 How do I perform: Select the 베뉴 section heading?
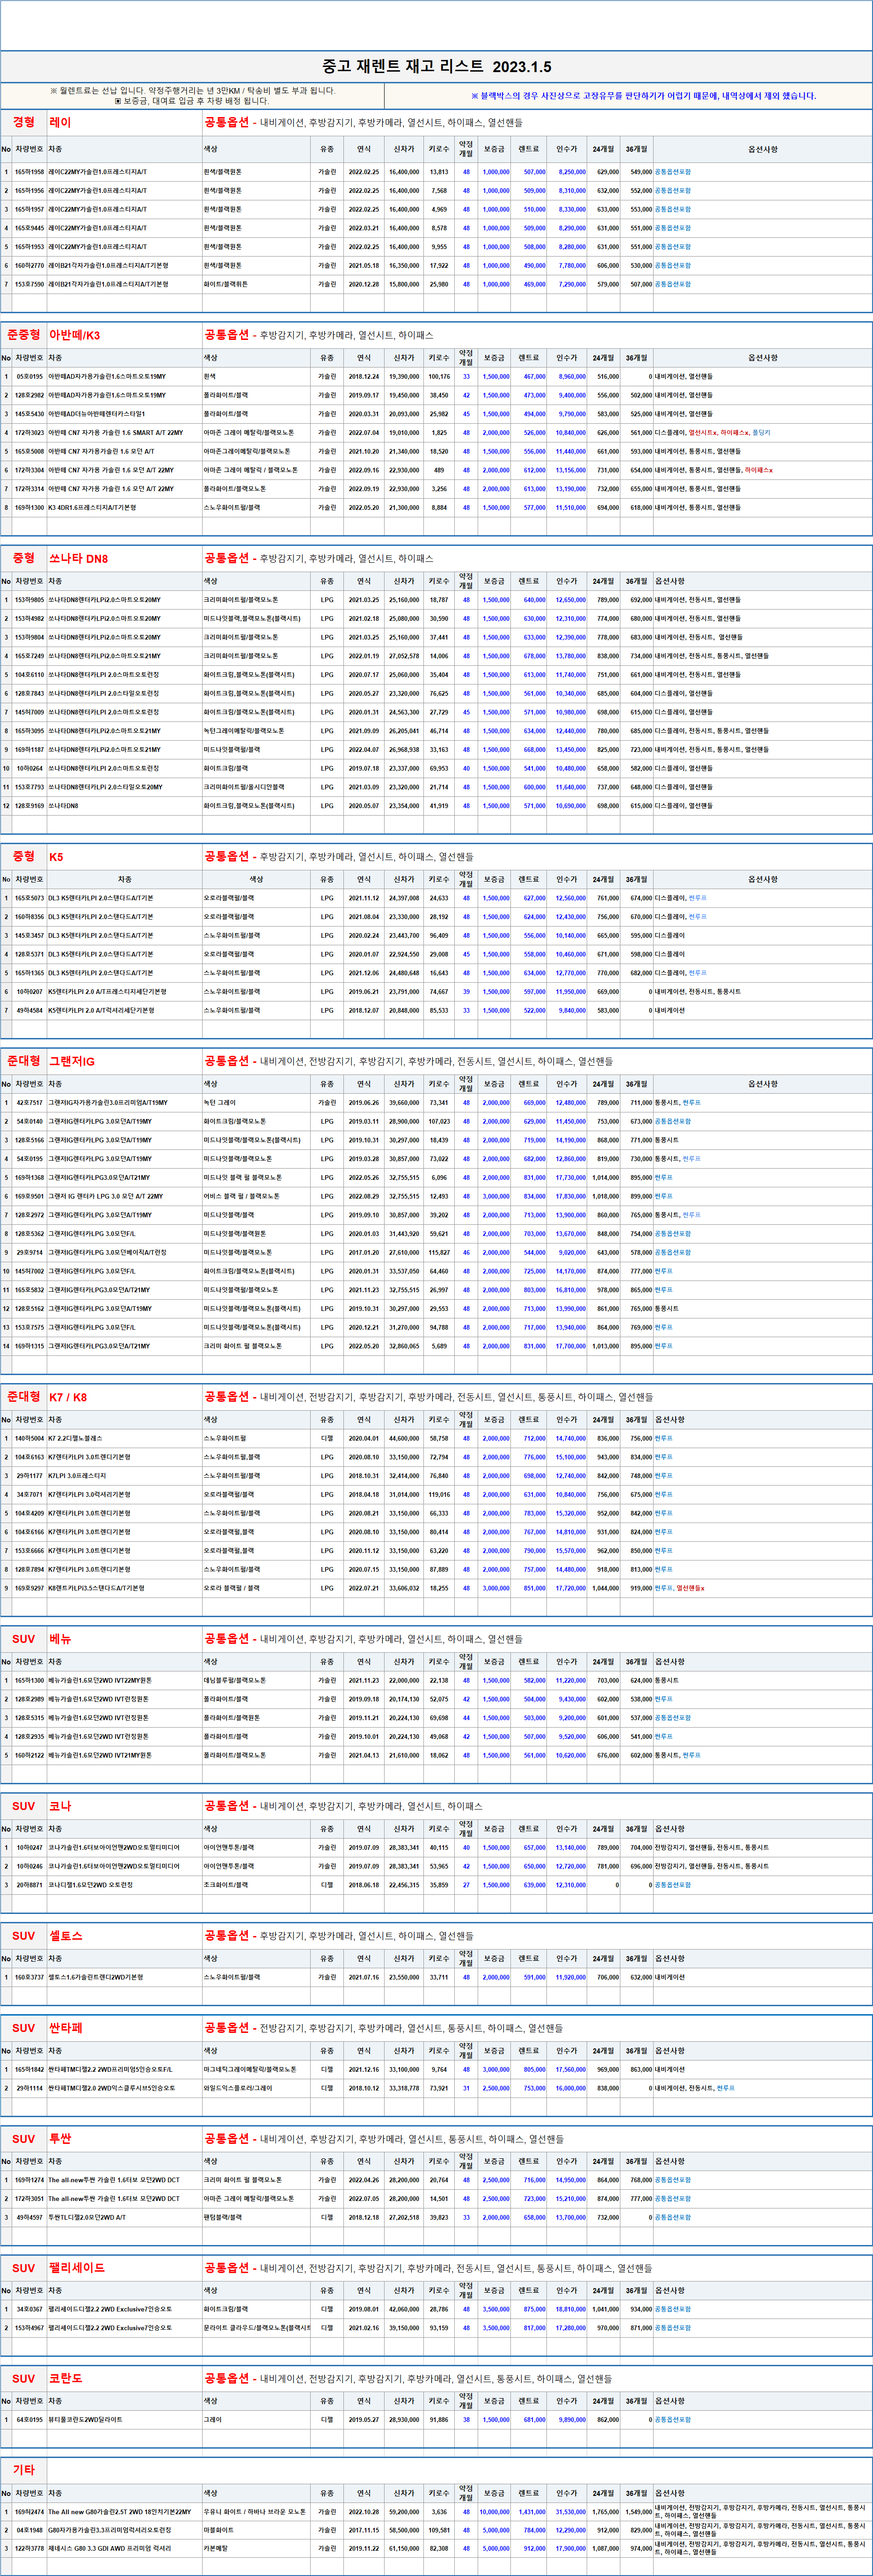point(60,1639)
